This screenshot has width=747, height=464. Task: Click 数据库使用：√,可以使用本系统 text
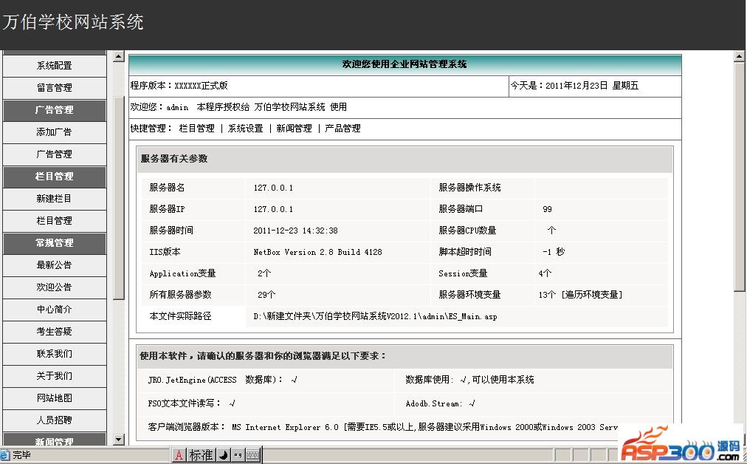point(469,380)
